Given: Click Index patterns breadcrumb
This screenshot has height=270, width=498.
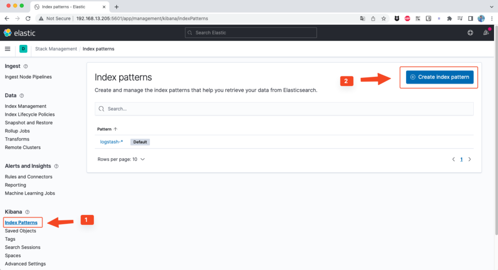Looking at the screenshot, I should 98,49.
